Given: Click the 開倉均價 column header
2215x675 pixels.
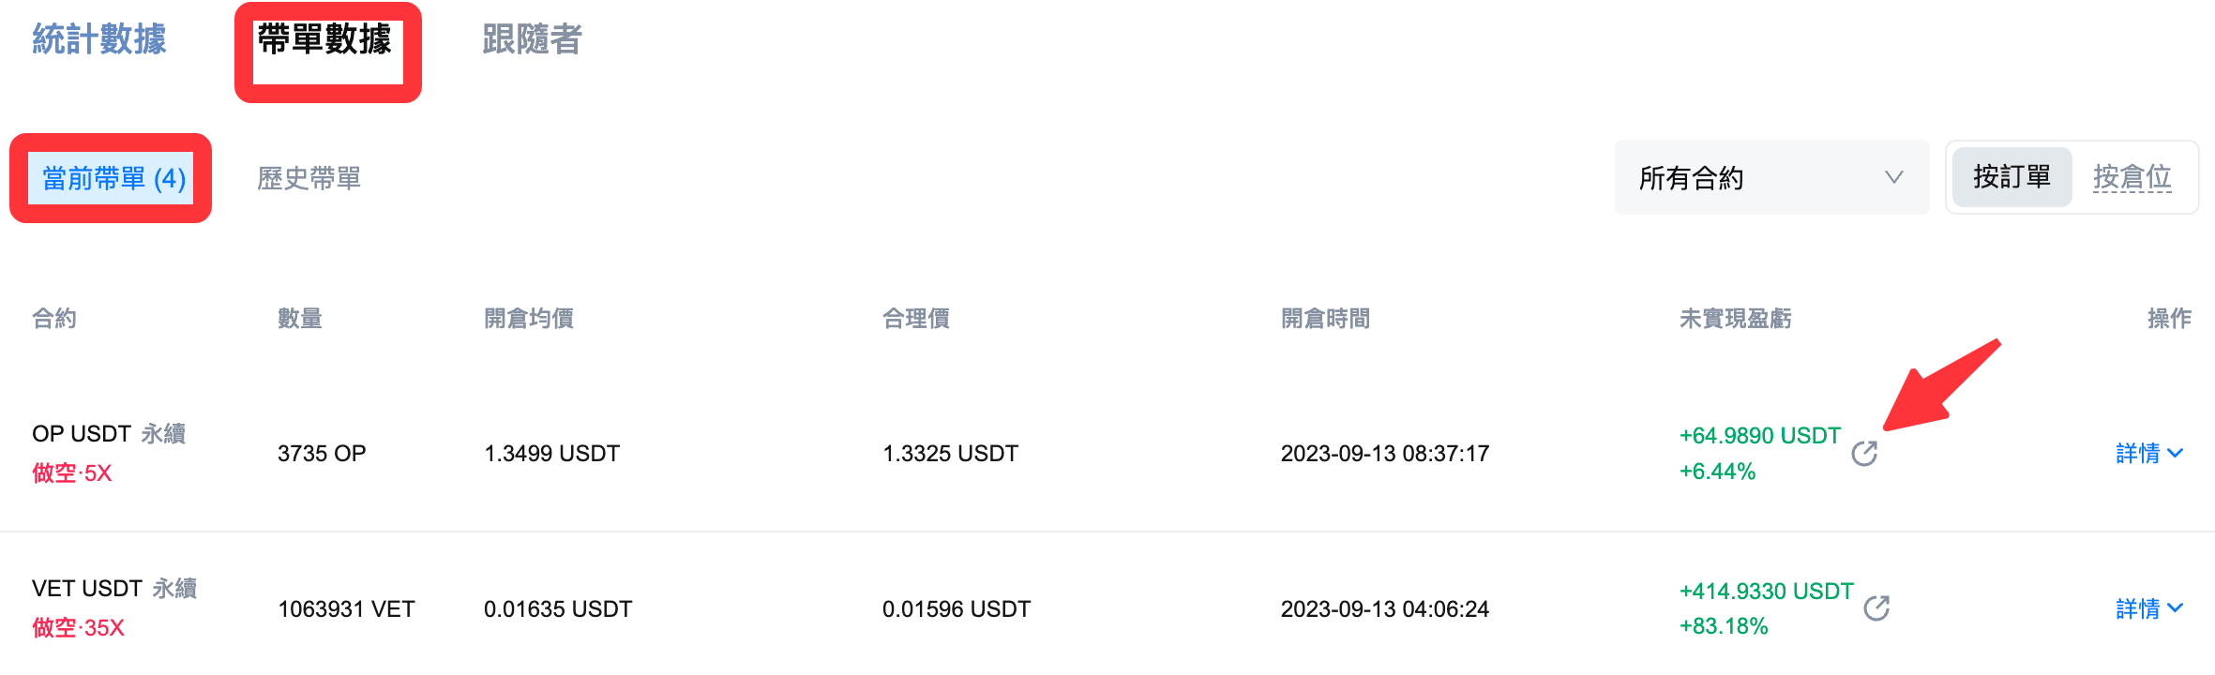Looking at the screenshot, I should pos(529,319).
